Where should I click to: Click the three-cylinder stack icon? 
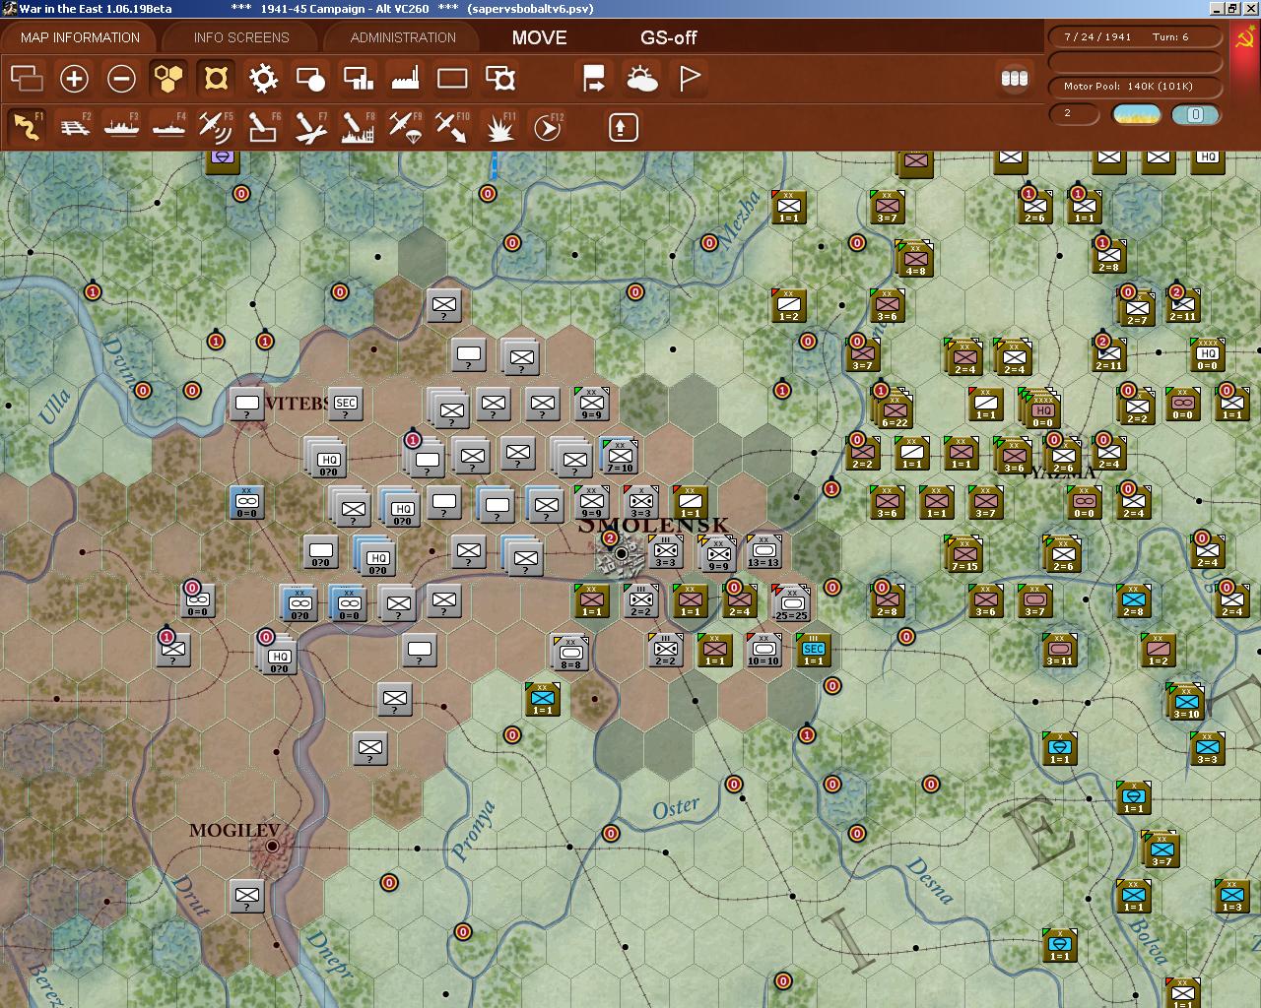1014,78
